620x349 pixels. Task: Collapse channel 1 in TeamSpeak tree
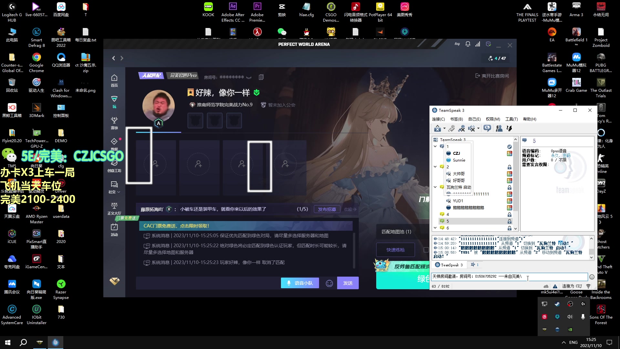(x=435, y=146)
